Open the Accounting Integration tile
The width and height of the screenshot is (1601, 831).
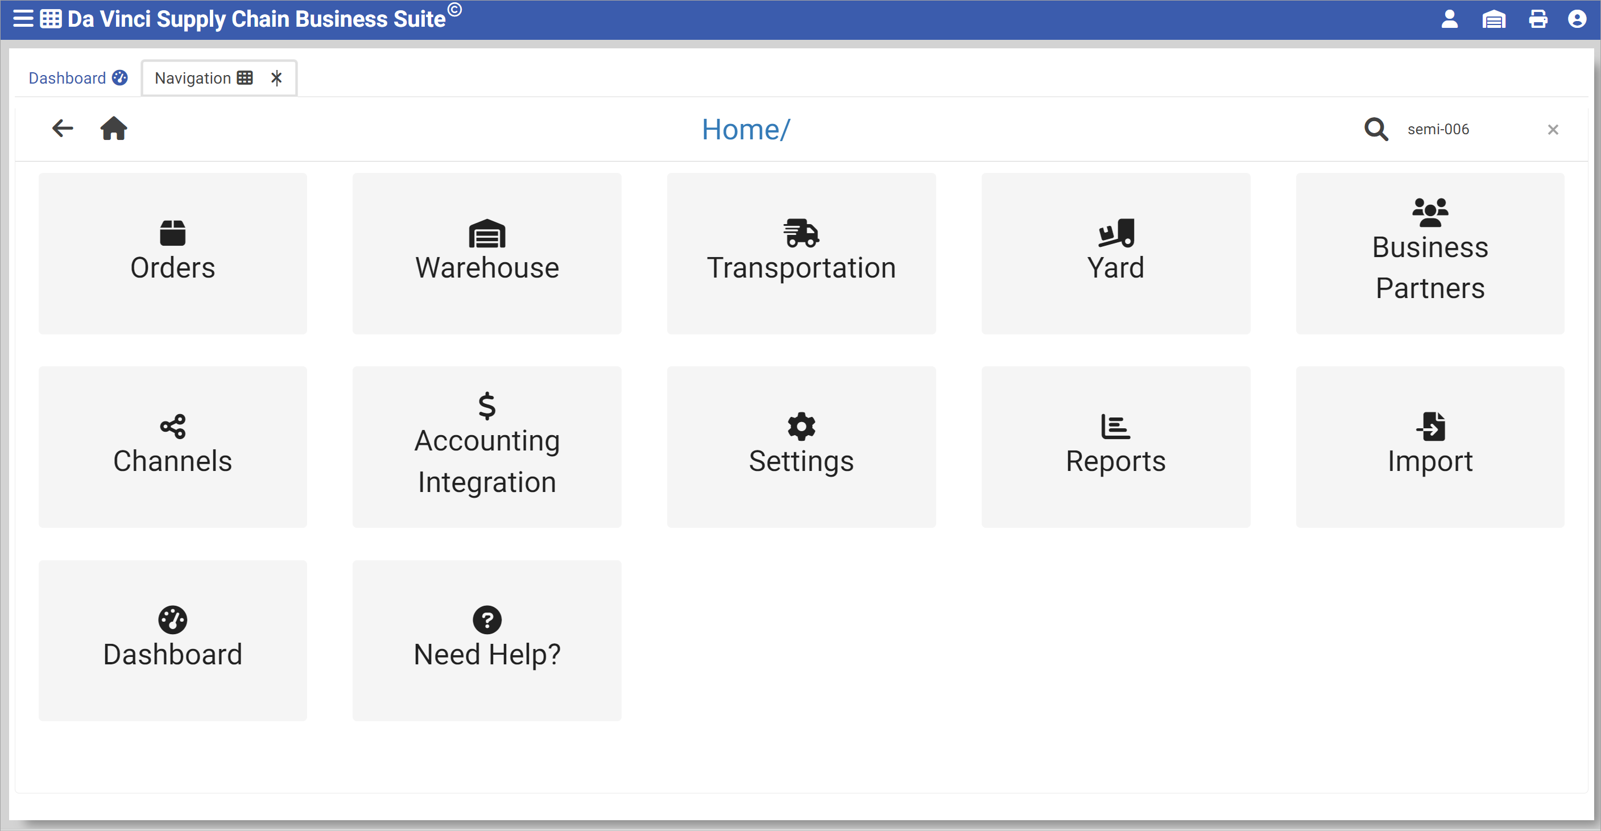[x=487, y=447]
